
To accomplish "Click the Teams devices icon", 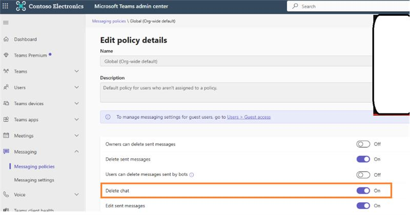I will [6, 104].
